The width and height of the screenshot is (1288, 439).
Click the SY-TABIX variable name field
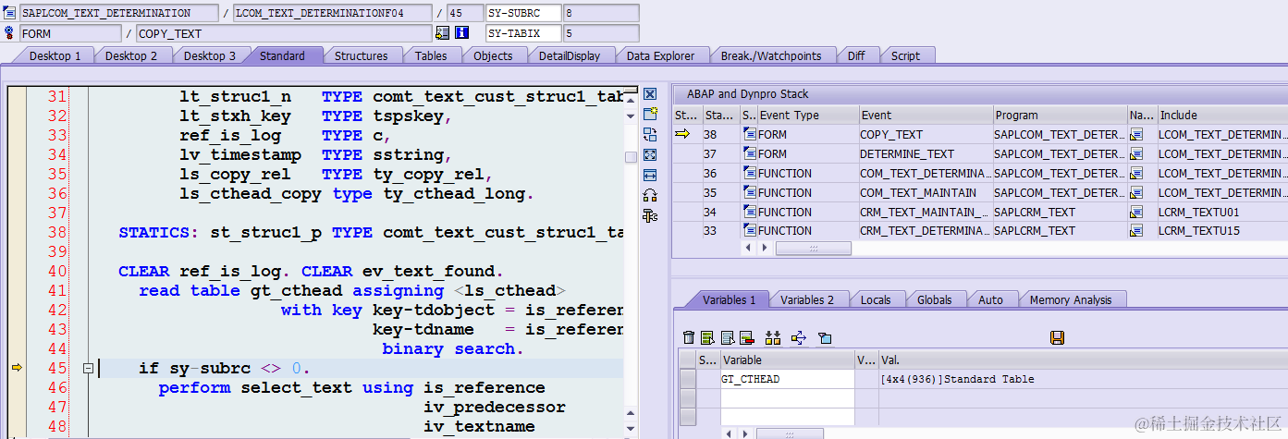pyautogui.click(x=522, y=33)
